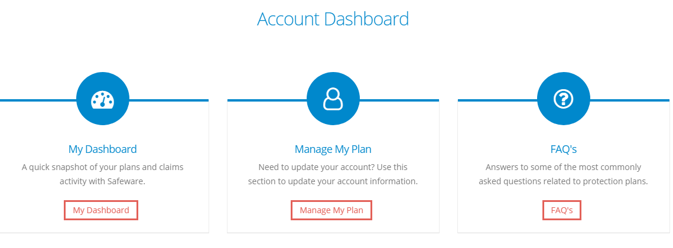Click blue bar right of question mark icon
Viewport: 673px width, 248px height.
click(629, 100)
